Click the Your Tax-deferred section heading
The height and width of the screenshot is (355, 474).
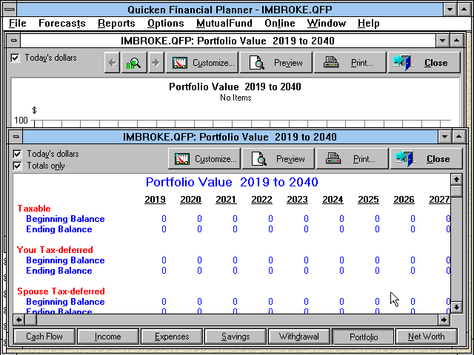click(x=55, y=250)
